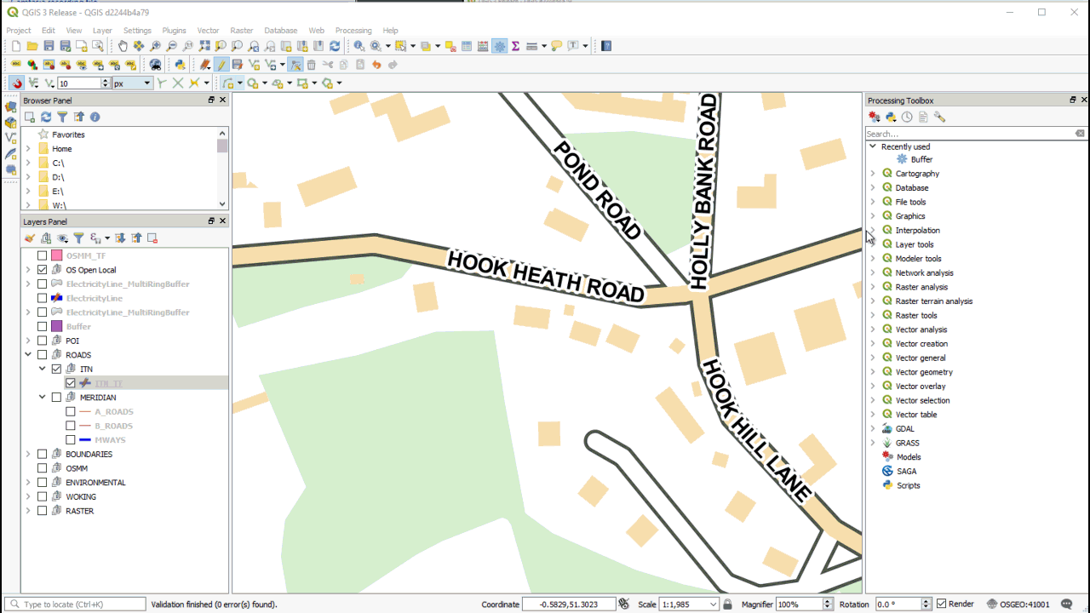Open Browser Panel properties info icon
Viewport: 1090px width, 613px height.
pyautogui.click(x=95, y=117)
